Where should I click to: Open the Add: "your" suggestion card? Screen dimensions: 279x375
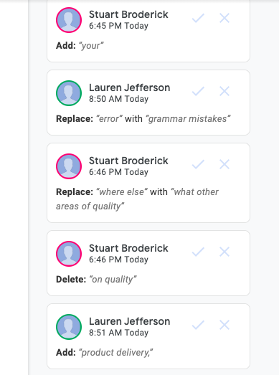148,30
